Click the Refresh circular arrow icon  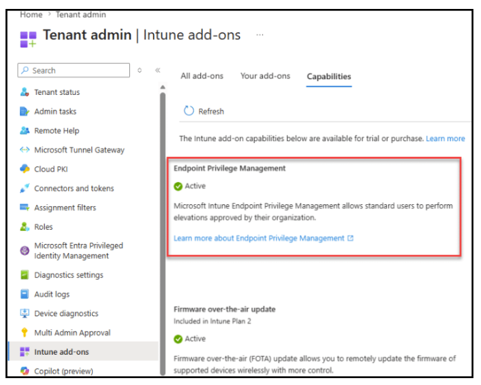click(x=189, y=111)
